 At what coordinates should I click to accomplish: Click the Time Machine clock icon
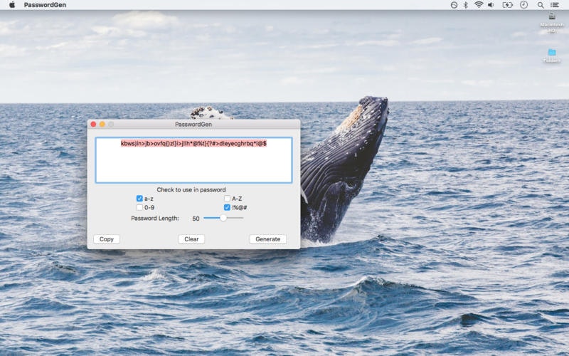click(x=523, y=5)
